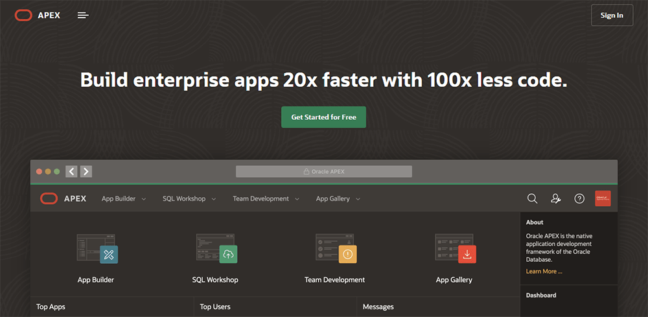
Task: Click the yellow minimize window dot
Action: pos(48,172)
